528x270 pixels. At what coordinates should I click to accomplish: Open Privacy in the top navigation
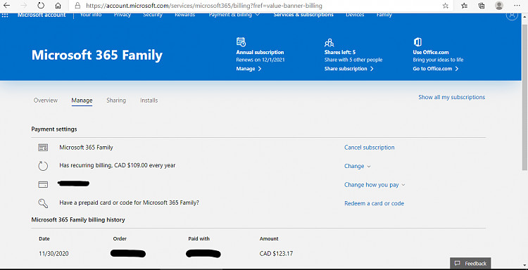pos(122,15)
